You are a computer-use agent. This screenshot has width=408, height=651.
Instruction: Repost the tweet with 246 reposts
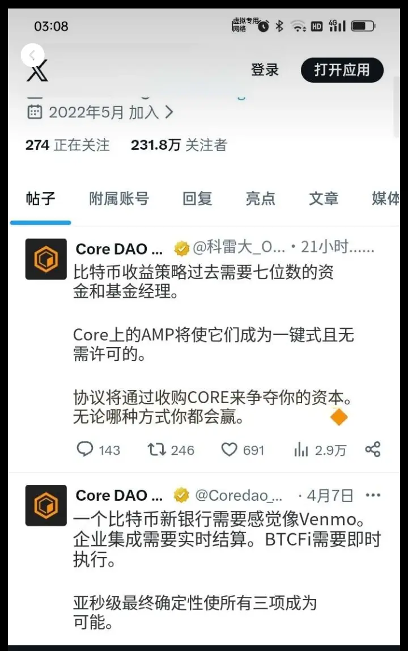(171, 450)
